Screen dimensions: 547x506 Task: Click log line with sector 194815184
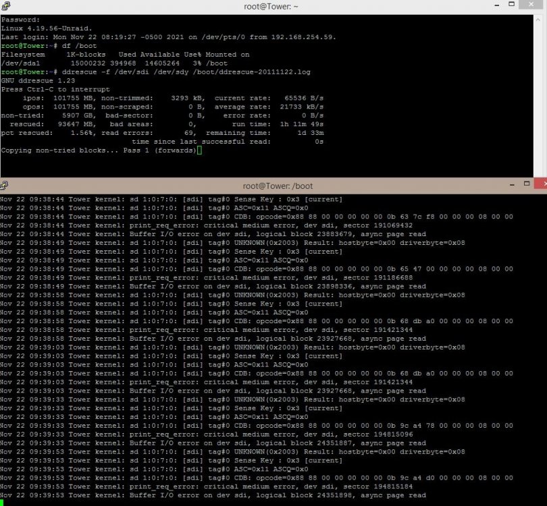point(206,486)
